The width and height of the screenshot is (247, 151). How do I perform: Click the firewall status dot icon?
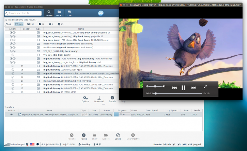coord(38,144)
